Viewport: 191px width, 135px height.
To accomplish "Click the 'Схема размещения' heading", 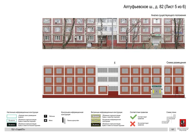I will (176, 63).
